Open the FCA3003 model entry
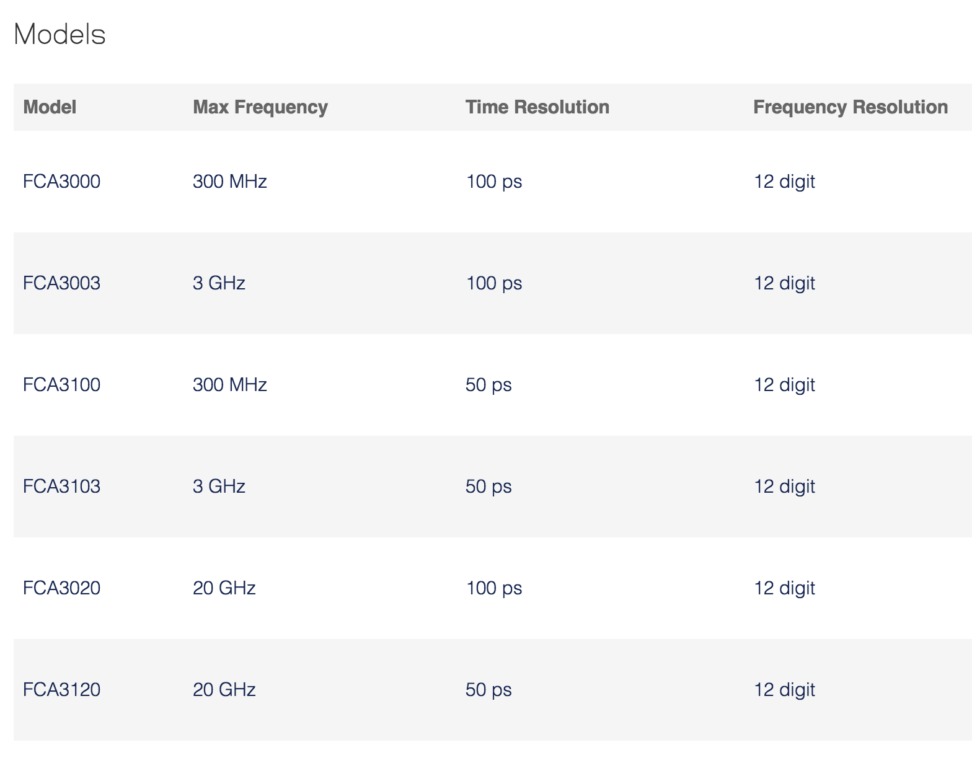This screenshot has width=972, height=771. [61, 283]
